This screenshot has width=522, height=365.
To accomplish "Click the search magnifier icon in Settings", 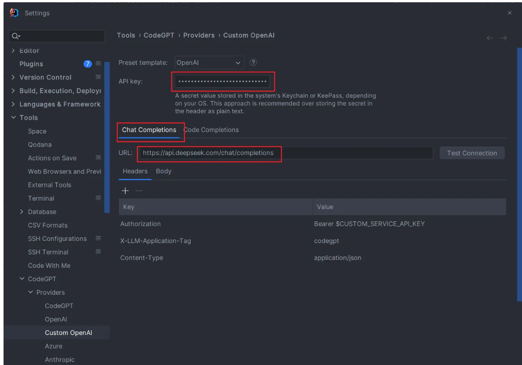I will coord(15,36).
